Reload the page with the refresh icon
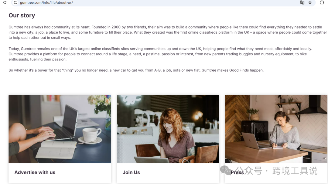Viewport: 328px width, 184px height. [5, 2]
